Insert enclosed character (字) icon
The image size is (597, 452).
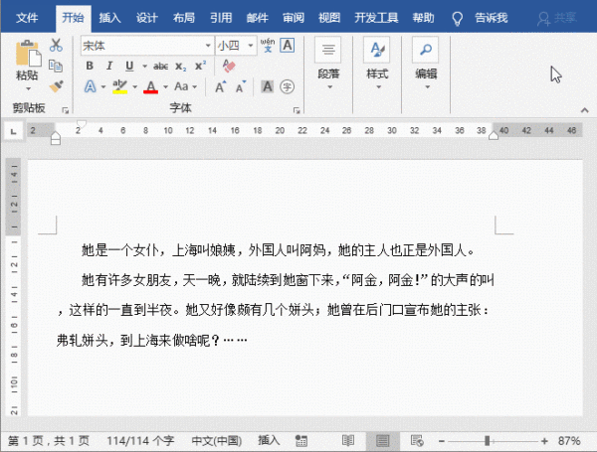click(288, 86)
